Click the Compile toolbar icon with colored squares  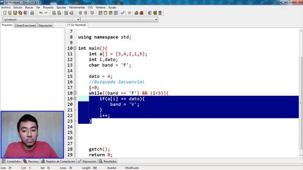100,13
